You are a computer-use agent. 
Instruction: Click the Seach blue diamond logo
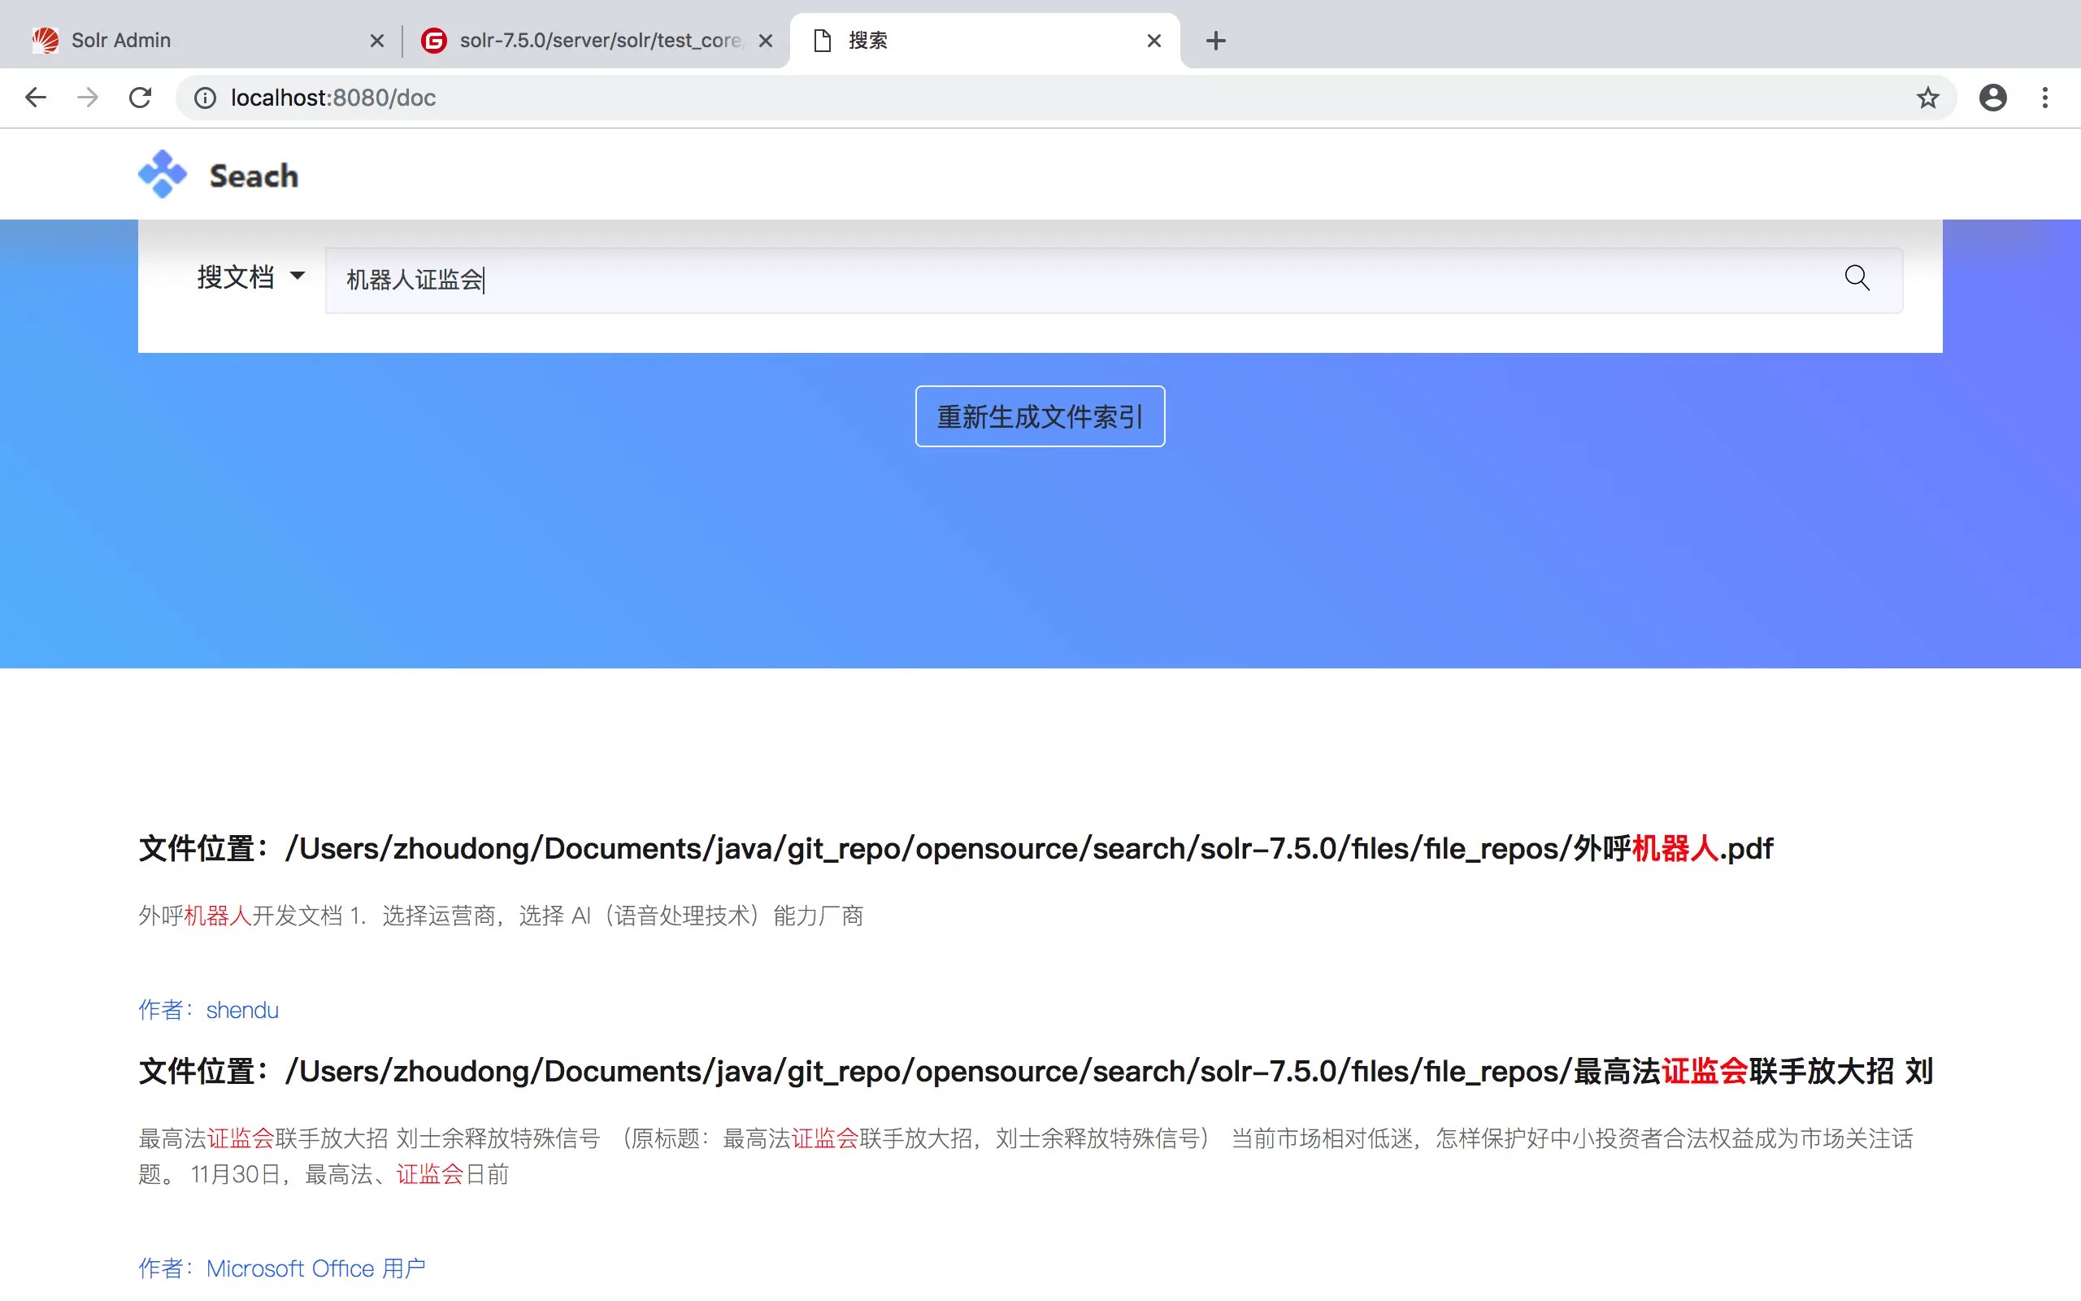[x=163, y=175]
